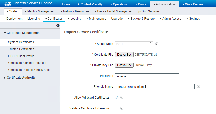Open the Context Visibility menu
This screenshot has height=114, width=216.
[90, 4]
